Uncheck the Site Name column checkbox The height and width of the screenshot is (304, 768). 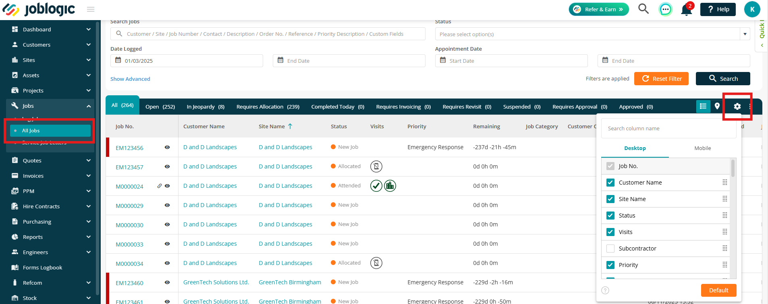coord(610,199)
